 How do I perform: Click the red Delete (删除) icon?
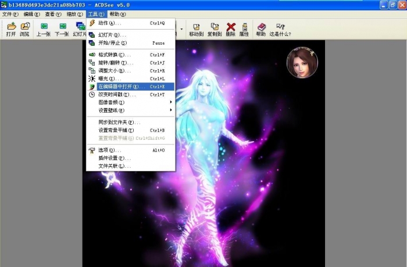click(230, 29)
